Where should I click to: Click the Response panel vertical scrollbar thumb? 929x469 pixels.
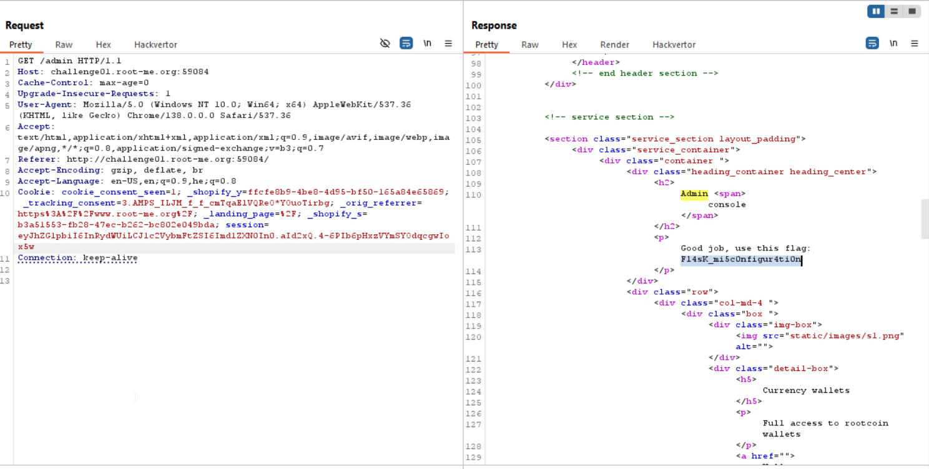925,219
